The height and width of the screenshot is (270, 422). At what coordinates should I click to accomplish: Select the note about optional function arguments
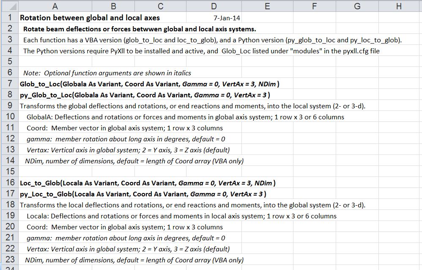click(107, 73)
